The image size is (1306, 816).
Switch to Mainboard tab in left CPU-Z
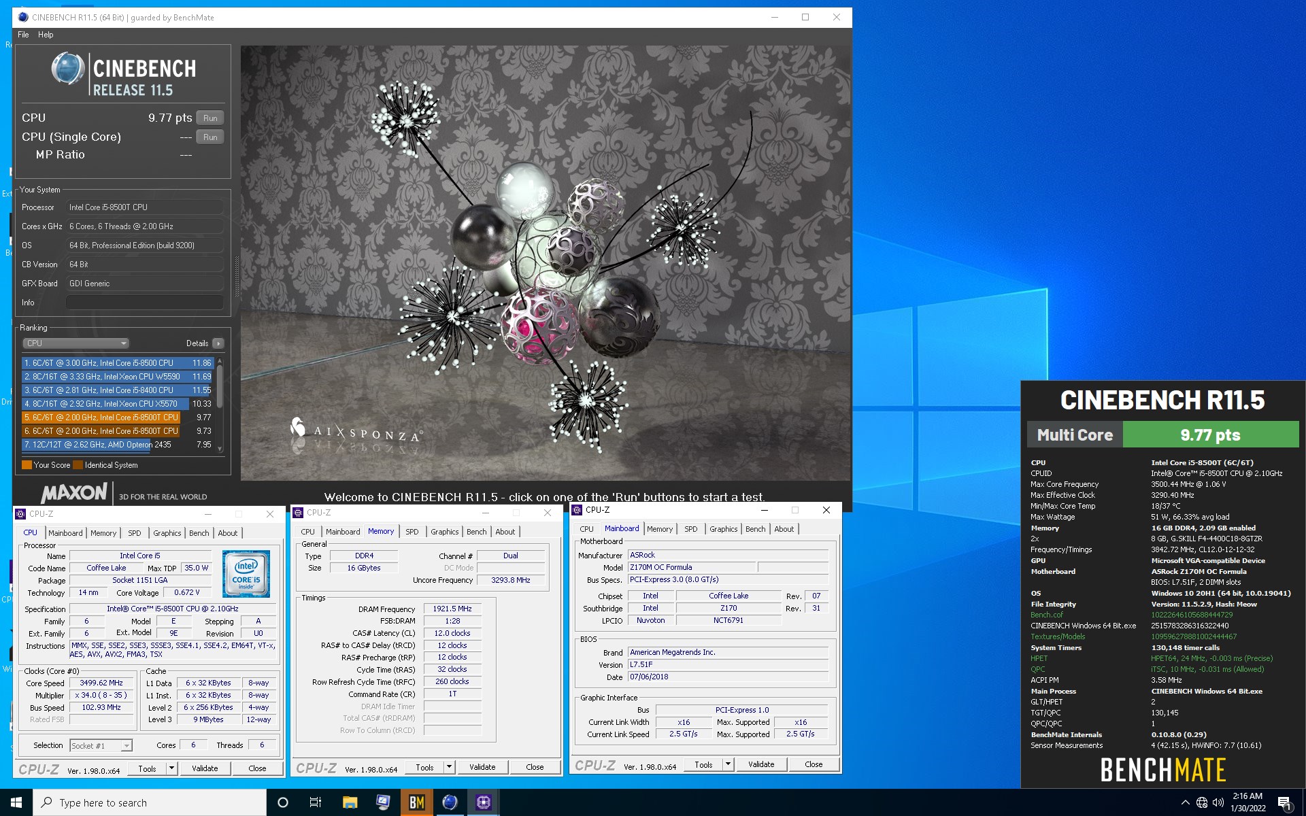(65, 533)
